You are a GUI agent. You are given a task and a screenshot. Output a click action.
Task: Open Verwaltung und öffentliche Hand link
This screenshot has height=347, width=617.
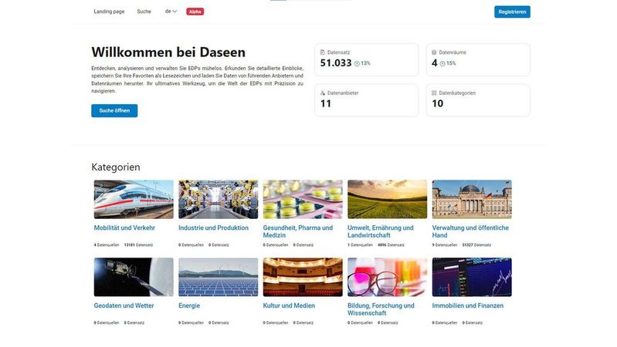pos(470,231)
